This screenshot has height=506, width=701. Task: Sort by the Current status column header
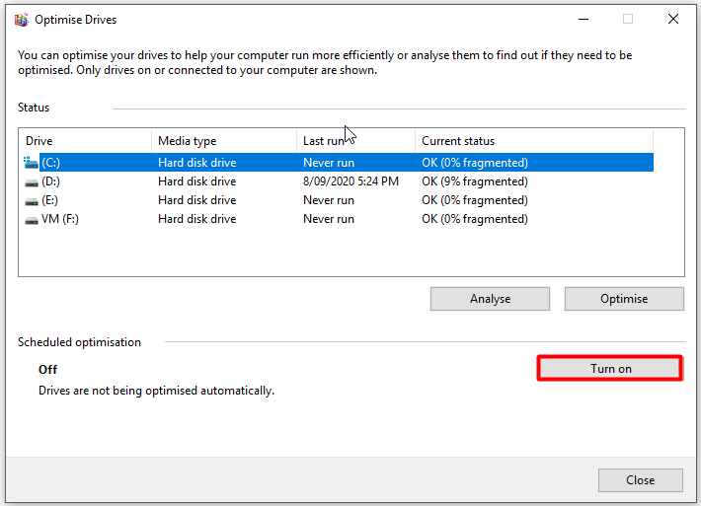coord(534,141)
